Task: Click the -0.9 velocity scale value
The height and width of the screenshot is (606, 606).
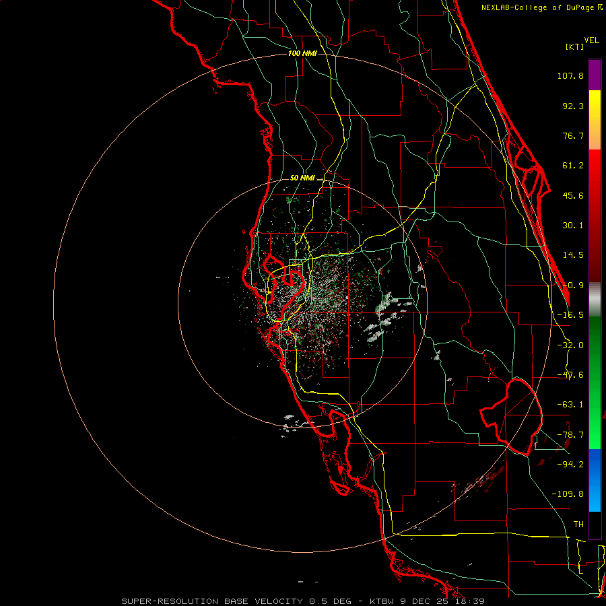Action: click(573, 285)
